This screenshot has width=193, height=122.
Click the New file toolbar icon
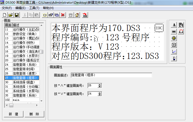click(x=5, y=15)
